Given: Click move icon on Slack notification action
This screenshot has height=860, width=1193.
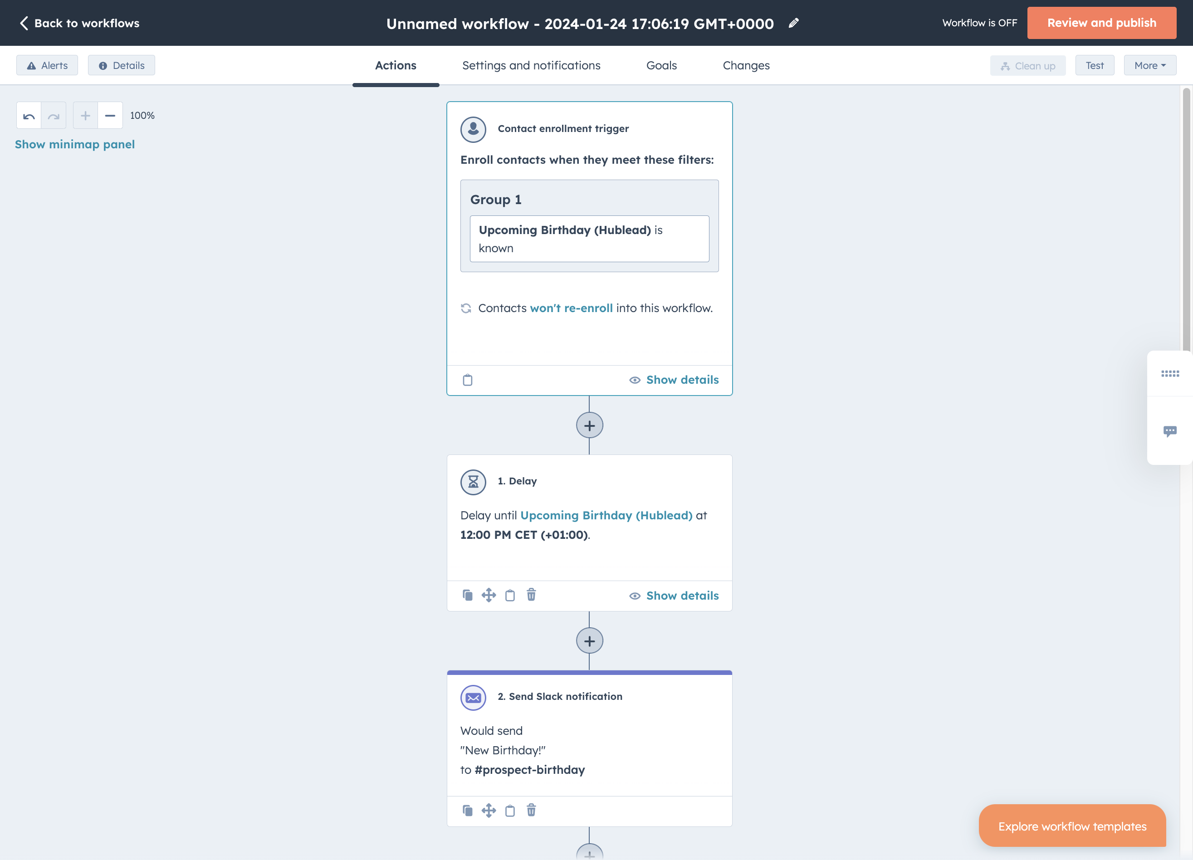Looking at the screenshot, I should pyautogui.click(x=489, y=811).
